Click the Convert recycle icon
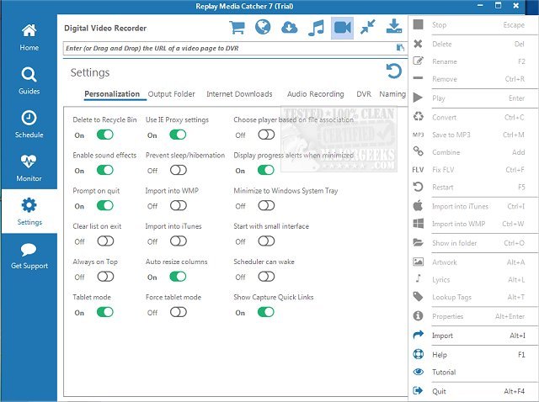Screen dimensions: 539x402 point(418,117)
